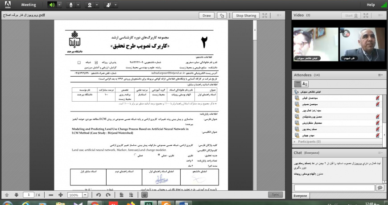388x205 pixels.
Task: Go to the previous page with the up arrow
Action: click(x=7, y=195)
